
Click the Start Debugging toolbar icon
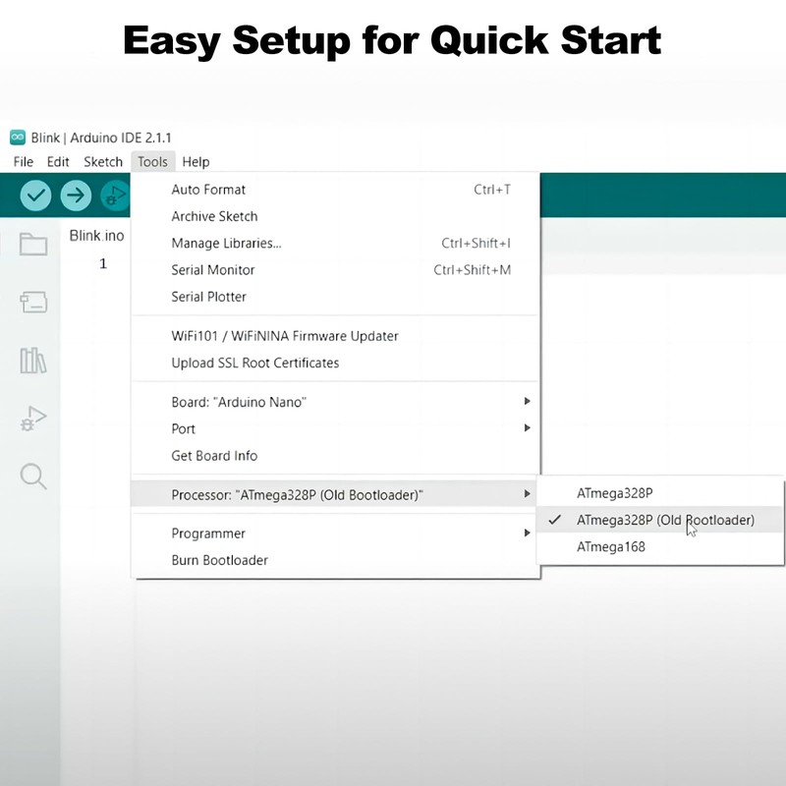click(115, 196)
